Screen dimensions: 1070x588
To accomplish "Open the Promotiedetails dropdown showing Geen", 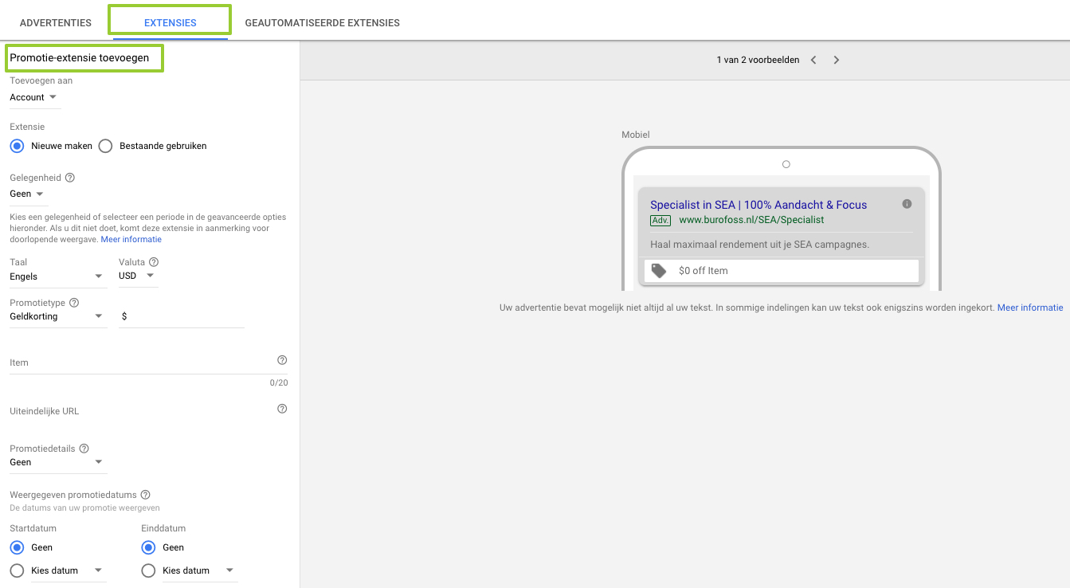I will coord(57,462).
